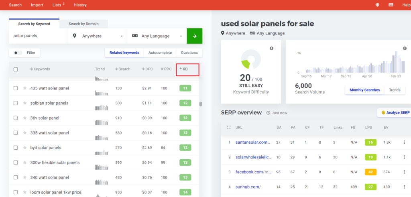Open the keyboard shortcuts icon
411x197 pixels.
(391, 5)
